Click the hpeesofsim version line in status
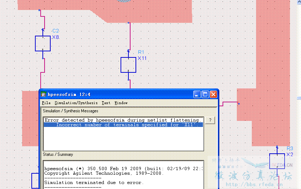The height and width of the screenshot is (189, 301). coord(123,169)
